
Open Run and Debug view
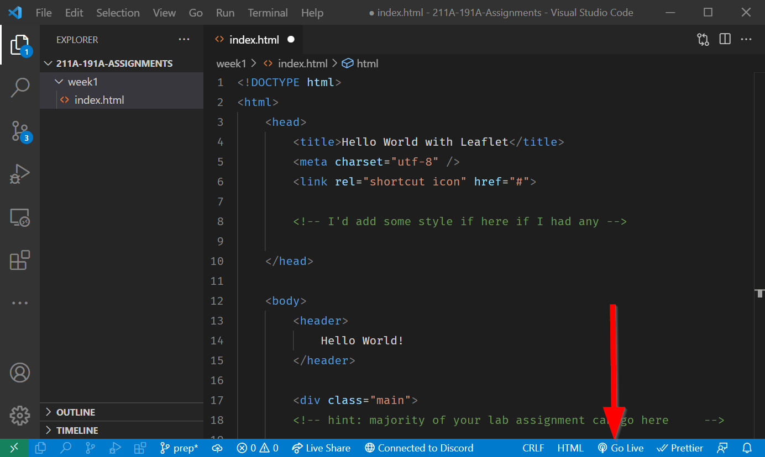pyautogui.click(x=20, y=174)
